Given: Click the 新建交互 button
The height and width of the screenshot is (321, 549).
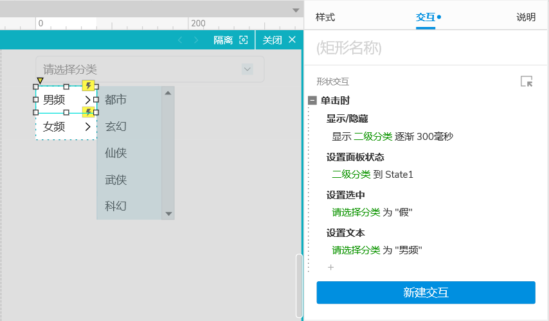Looking at the screenshot, I should click(426, 292).
